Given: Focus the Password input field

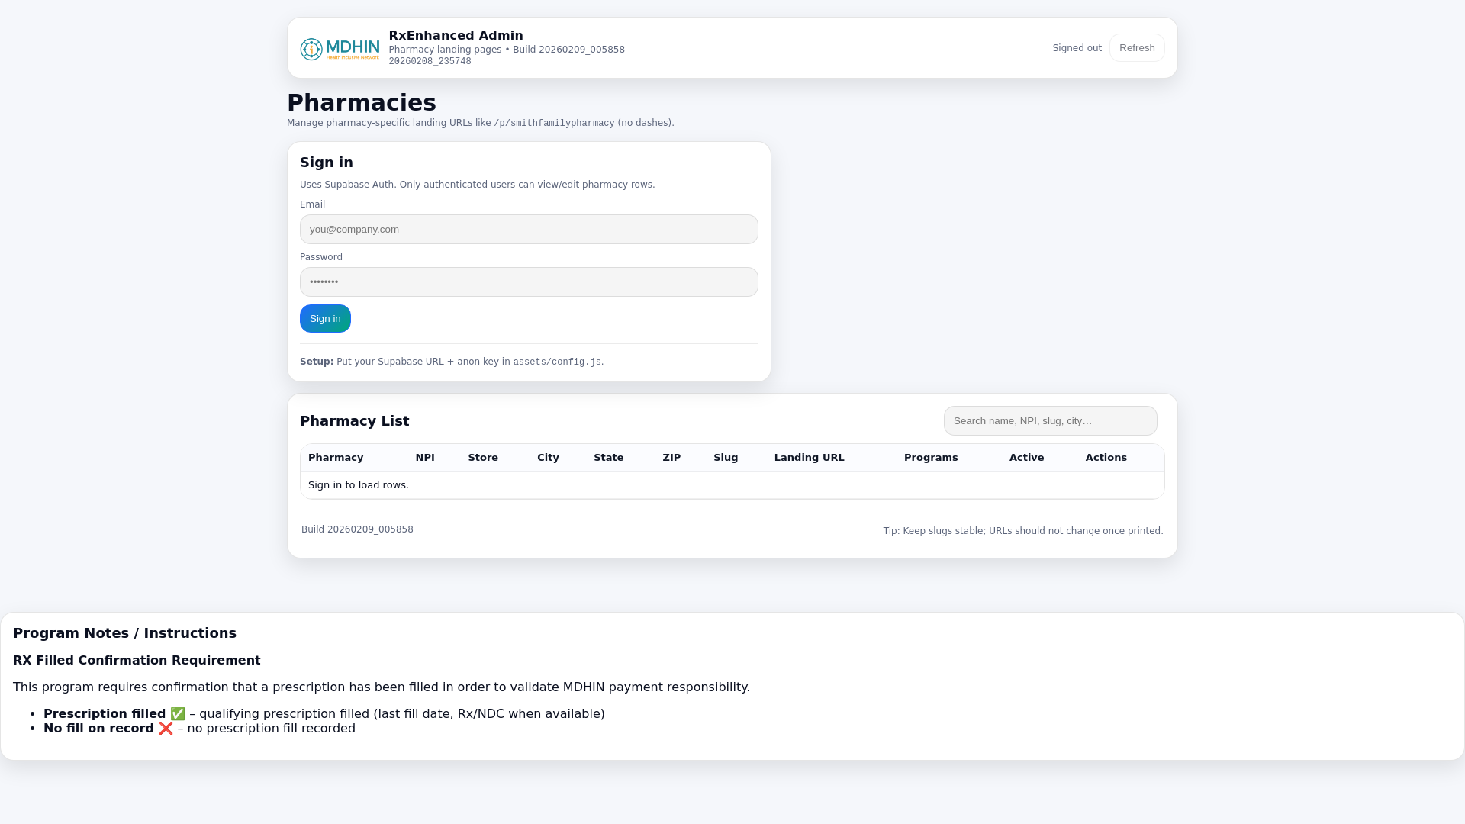Looking at the screenshot, I should (x=529, y=282).
